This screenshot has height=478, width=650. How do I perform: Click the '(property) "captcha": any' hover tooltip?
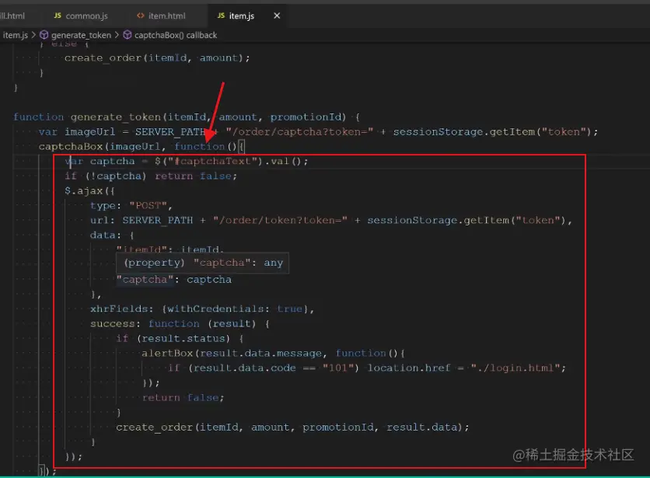point(203,263)
